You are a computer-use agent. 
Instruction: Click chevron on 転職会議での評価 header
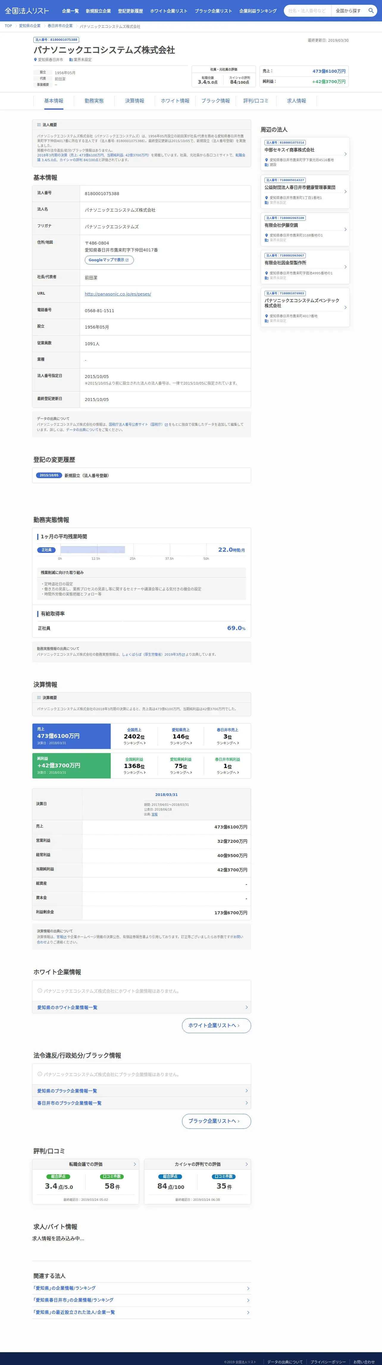[x=134, y=1164]
